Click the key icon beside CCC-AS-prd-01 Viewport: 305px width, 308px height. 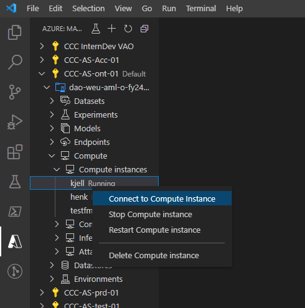55,292
